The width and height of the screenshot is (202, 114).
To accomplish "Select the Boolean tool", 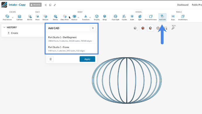I will click(x=74, y=17).
